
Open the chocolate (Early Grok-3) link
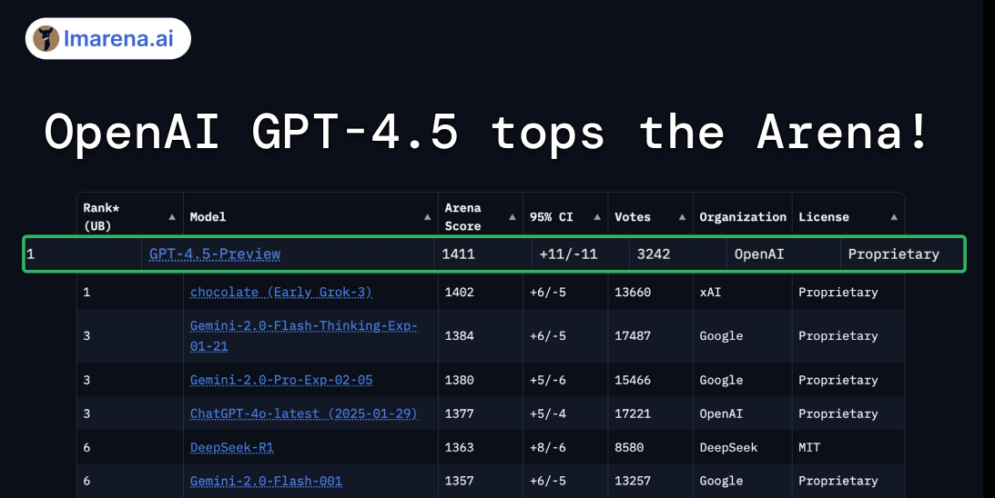[280, 293]
